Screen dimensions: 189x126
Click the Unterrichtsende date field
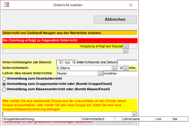pyautogui.click(x=127, y=62)
